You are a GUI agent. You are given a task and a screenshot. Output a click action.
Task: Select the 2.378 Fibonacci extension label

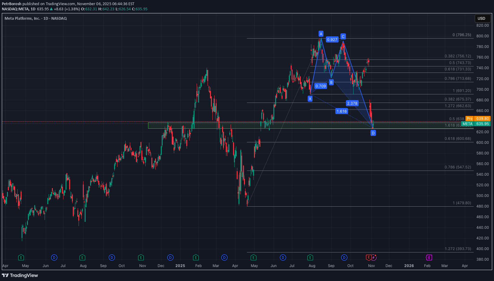[x=352, y=103]
